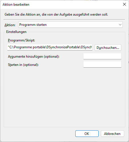Click the blank title bar area beside the X

pyautogui.click(x=76, y=5)
